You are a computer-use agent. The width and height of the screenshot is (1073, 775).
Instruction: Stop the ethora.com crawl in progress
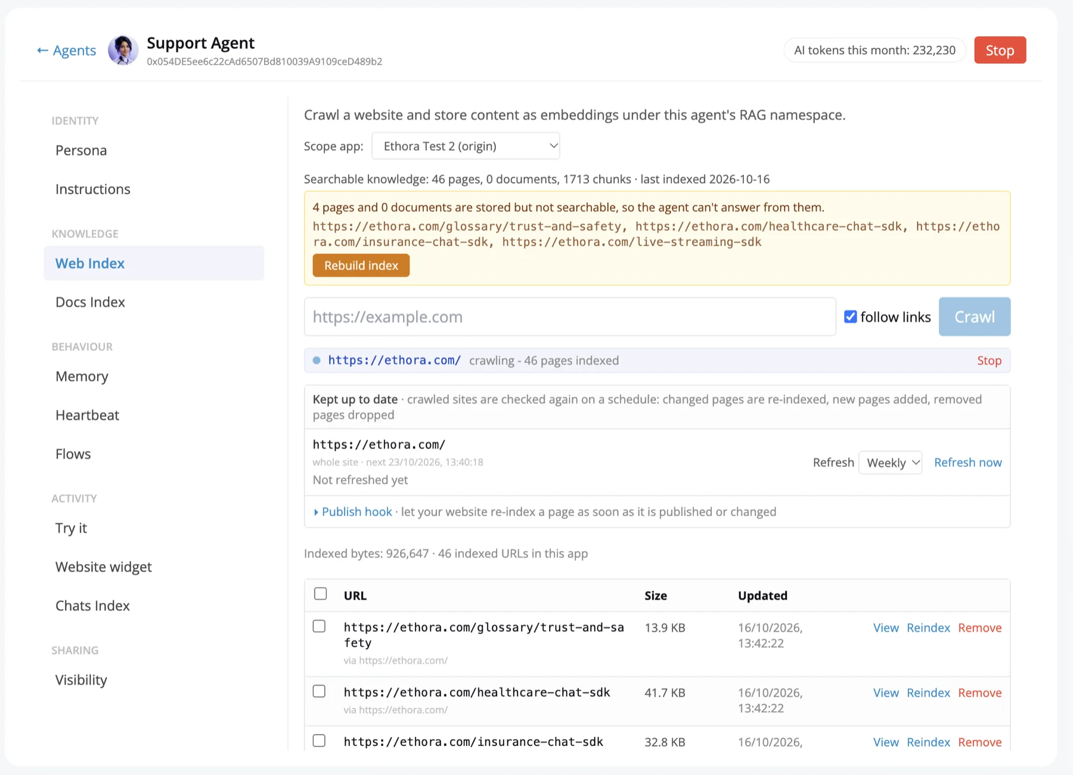(989, 360)
